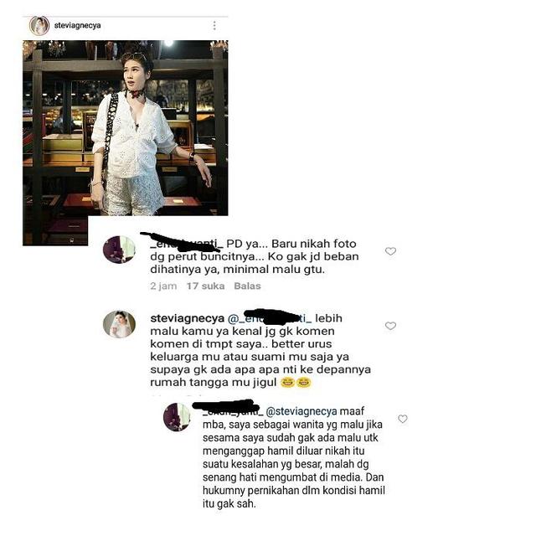Select the 'rumah tangga mu jigul' comment text
Image resolution: width=536 pixels, height=536 pixels.
point(213,382)
